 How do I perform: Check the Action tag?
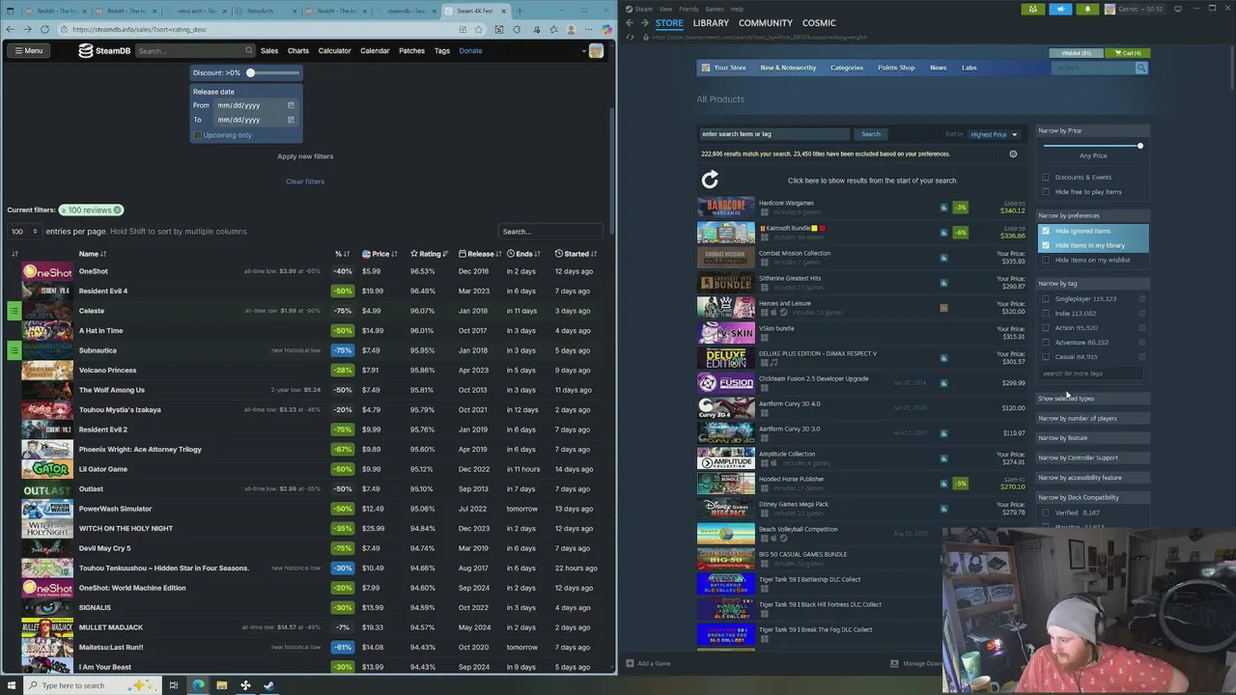[1046, 328]
